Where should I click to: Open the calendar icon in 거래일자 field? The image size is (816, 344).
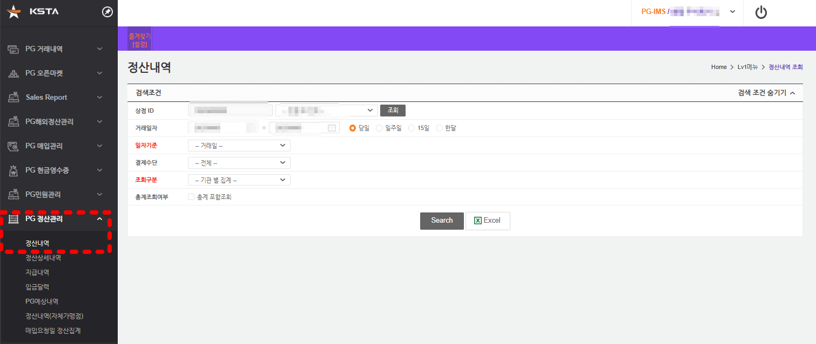332,128
